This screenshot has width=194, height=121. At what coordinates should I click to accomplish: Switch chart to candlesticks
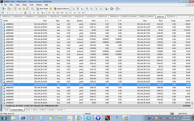pos(78,9)
